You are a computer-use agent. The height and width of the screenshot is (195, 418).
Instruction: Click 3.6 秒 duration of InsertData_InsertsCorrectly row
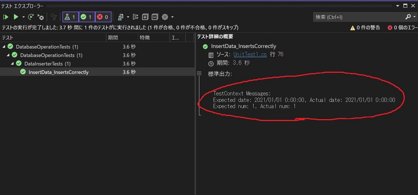129,72
